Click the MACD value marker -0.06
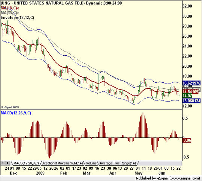 (x=187, y=140)
